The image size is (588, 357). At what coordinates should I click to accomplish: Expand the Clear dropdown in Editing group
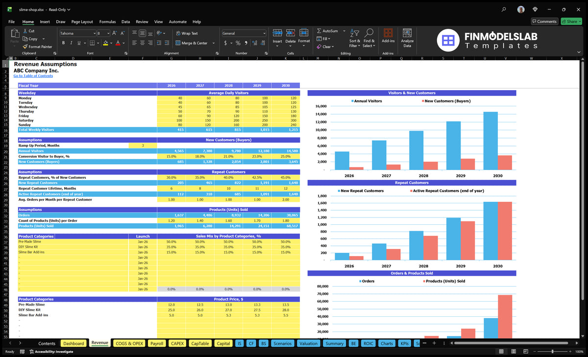coord(333,47)
